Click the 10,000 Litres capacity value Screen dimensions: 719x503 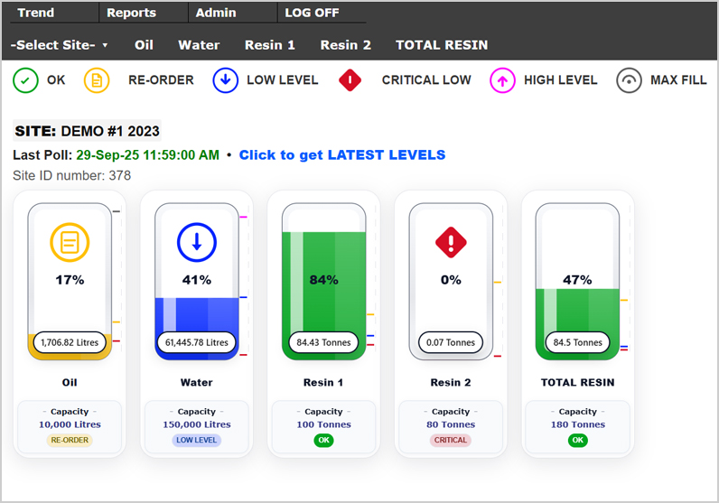click(70, 424)
